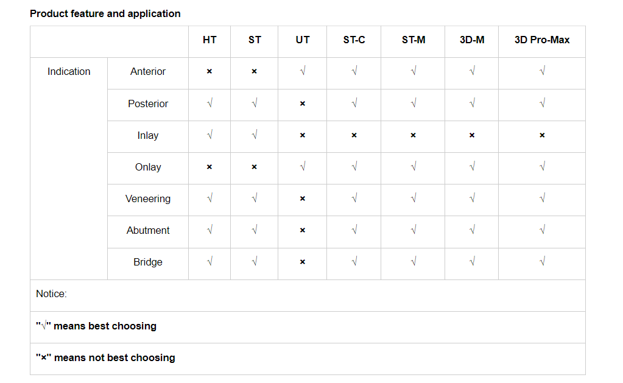Screen dimensions: 623x383
Task: Click the 'means not best choosing' legend text
Action: click(x=114, y=357)
